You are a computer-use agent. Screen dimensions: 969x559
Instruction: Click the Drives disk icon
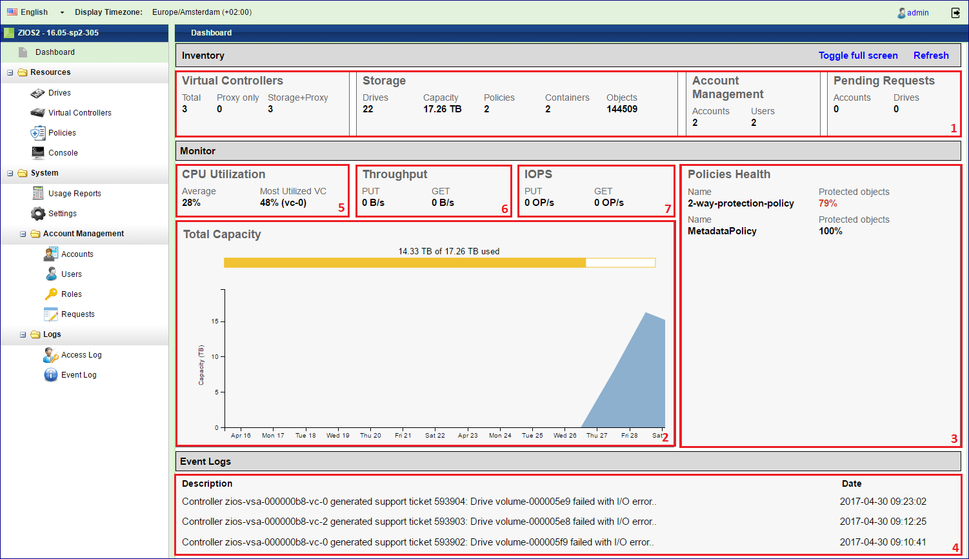37,93
